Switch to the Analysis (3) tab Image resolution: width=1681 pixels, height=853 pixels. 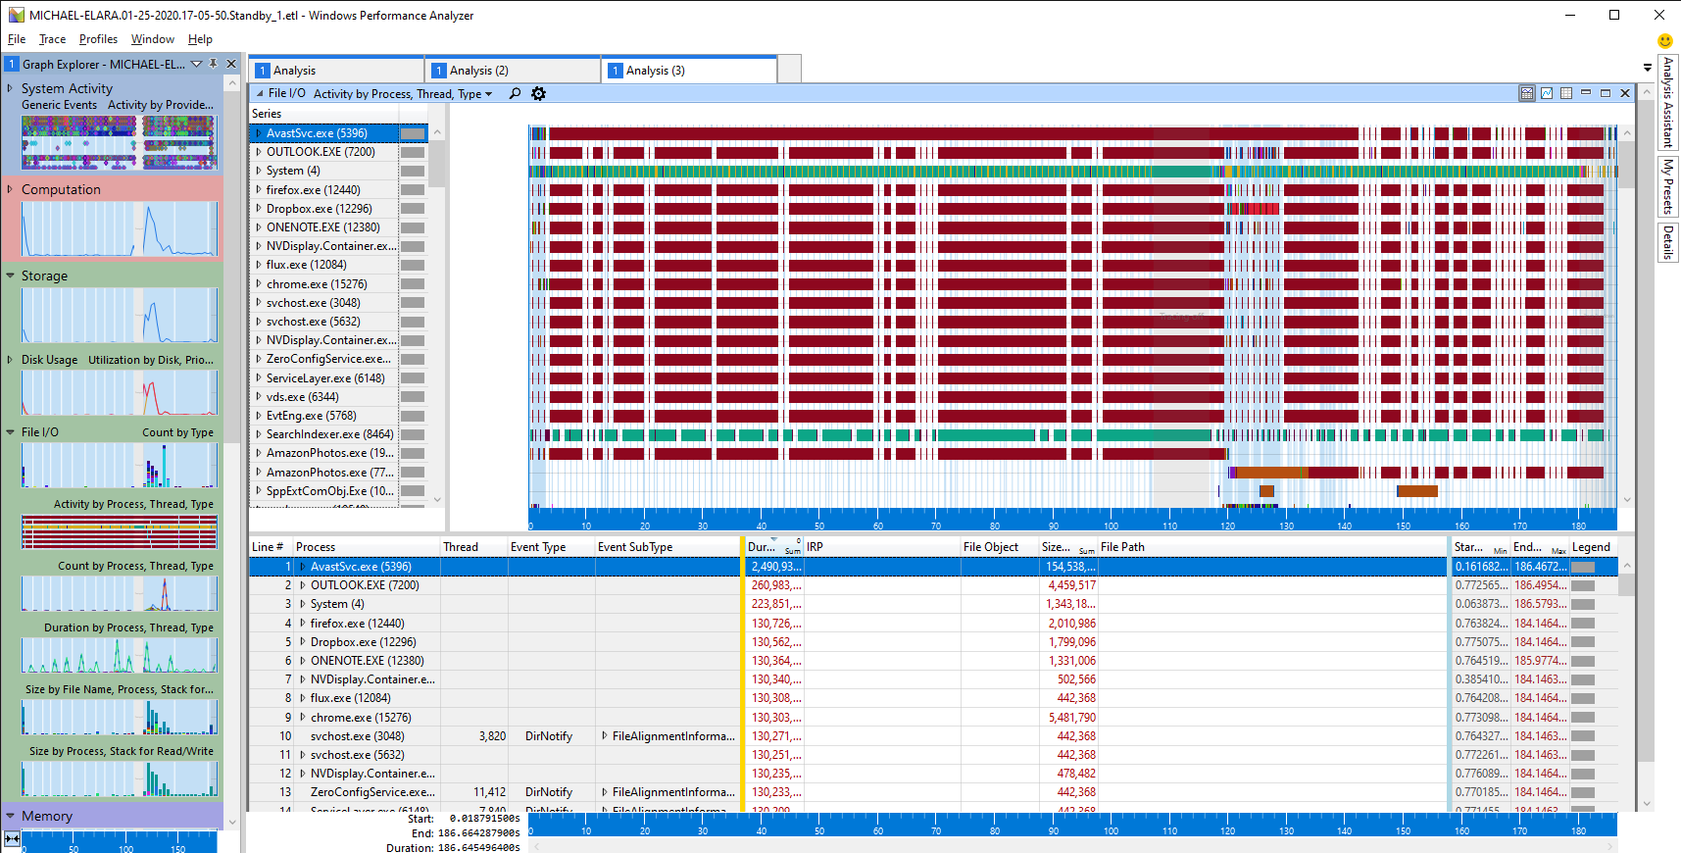[689, 71]
